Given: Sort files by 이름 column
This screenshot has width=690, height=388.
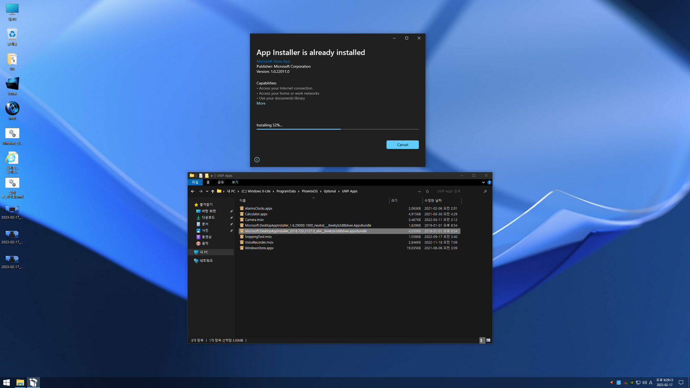Looking at the screenshot, I should tap(313, 201).
